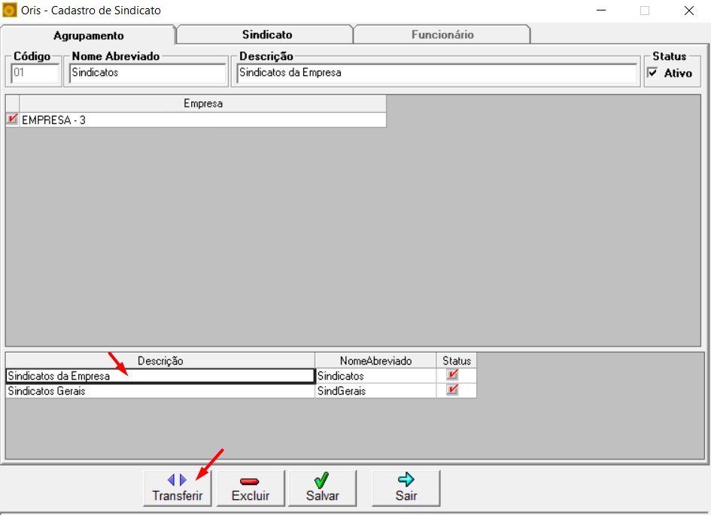Viewport: 711px width, 515px height.
Task: Click the Status column header
Action: (457, 361)
